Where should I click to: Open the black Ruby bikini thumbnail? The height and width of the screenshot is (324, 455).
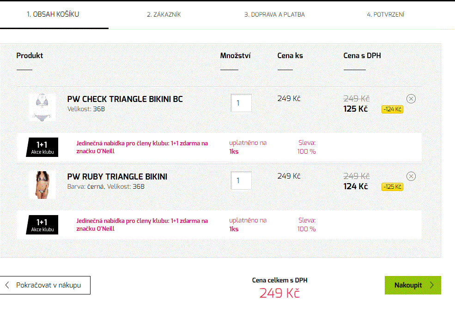[42, 185]
